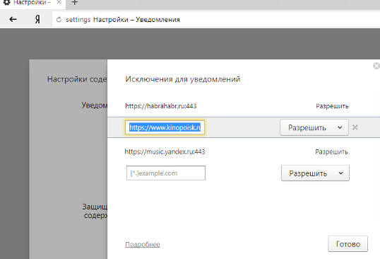Click Разрешить label of music.yandex.ru entry

(x=331, y=152)
